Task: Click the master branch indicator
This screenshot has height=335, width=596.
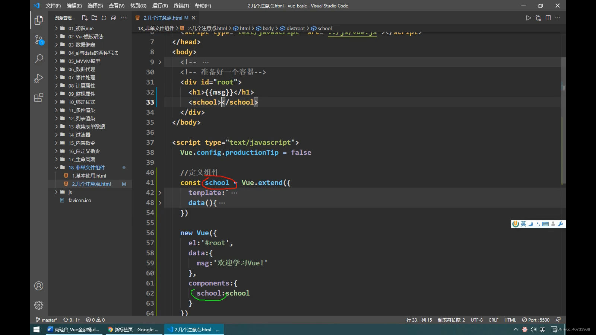Action: (47, 320)
